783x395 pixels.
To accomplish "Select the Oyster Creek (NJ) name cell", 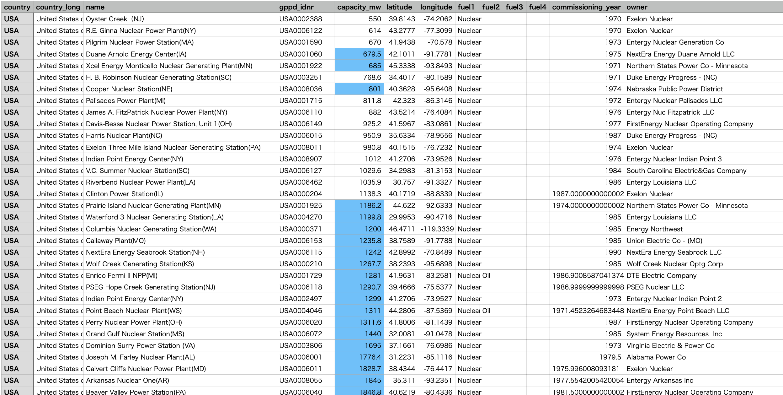I will 115,19.
